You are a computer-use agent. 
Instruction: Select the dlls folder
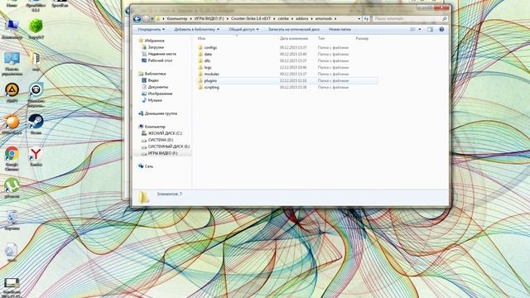[x=207, y=60]
